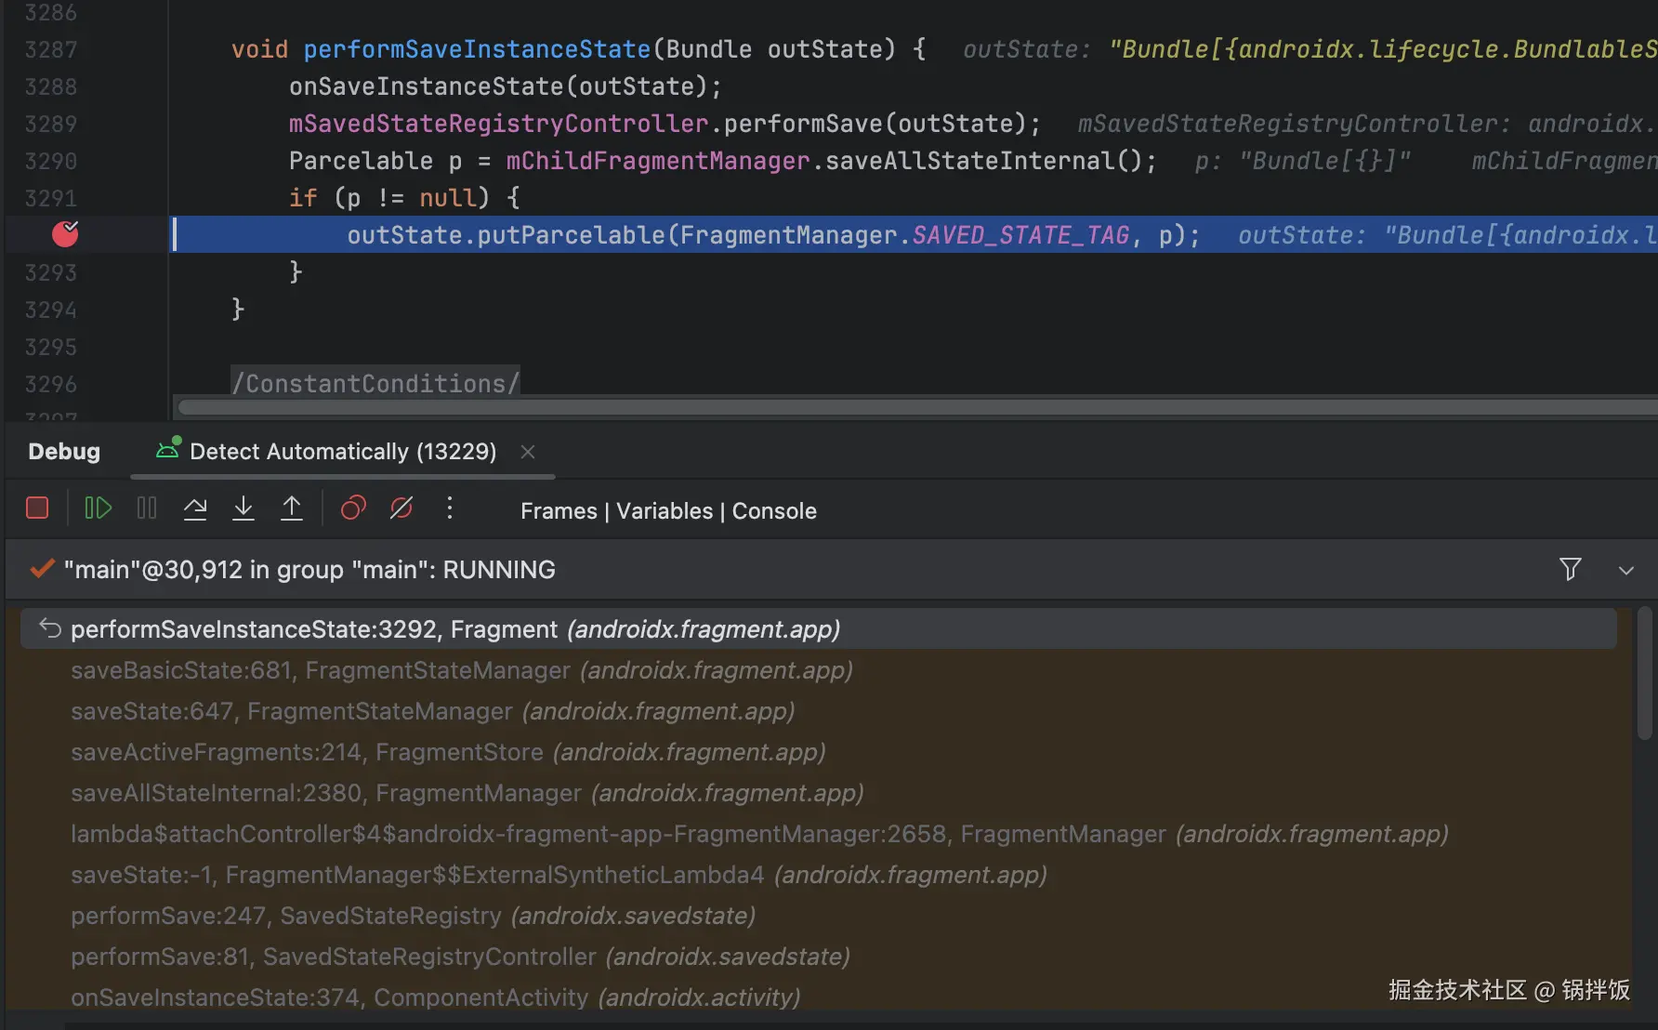Select the saveAllStateInternal:2380 frame
Screen dimensions: 1658x1030
(467, 793)
